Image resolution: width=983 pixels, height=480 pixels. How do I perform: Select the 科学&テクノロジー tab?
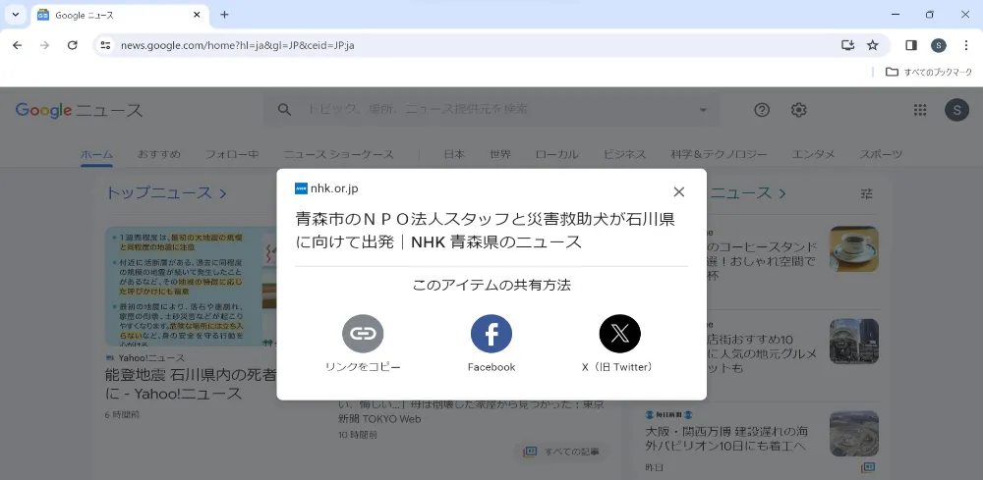(x=719, y=154)
